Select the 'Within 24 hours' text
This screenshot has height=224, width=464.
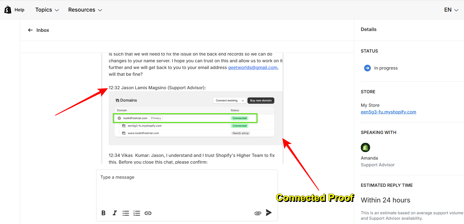[385, 200]
